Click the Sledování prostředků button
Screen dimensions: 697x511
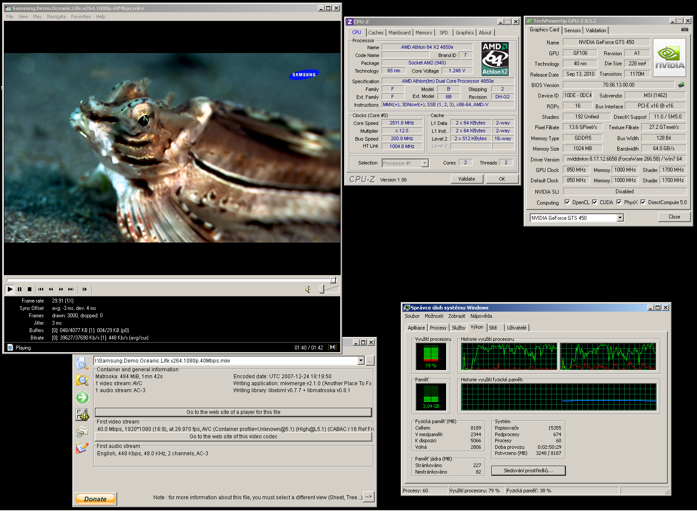[528, 471]
